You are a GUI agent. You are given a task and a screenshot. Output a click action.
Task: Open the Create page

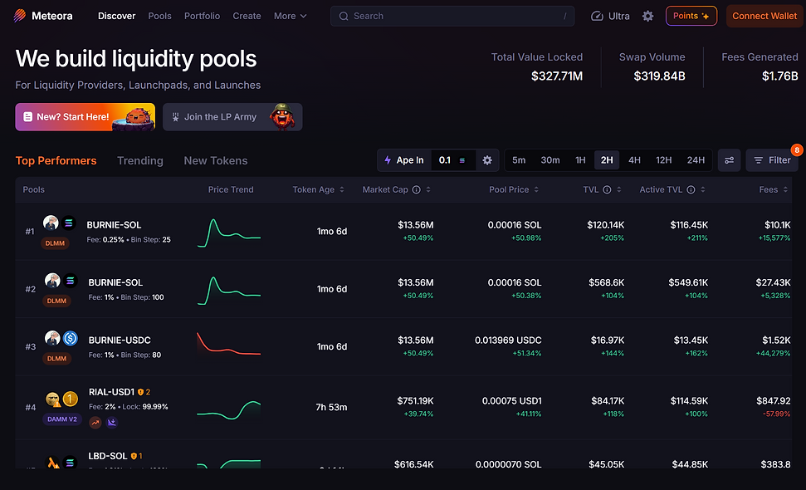point(247,16)
